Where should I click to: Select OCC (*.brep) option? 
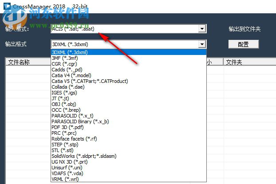129,110
